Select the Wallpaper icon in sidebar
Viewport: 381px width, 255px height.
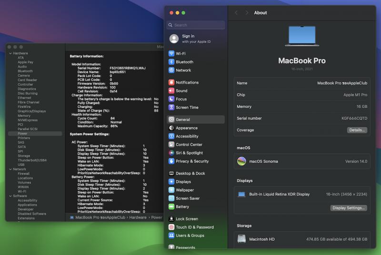[x=171, y=190]
